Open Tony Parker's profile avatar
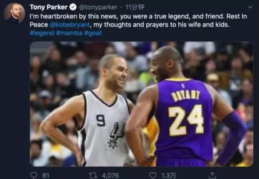 click(14, 13)
